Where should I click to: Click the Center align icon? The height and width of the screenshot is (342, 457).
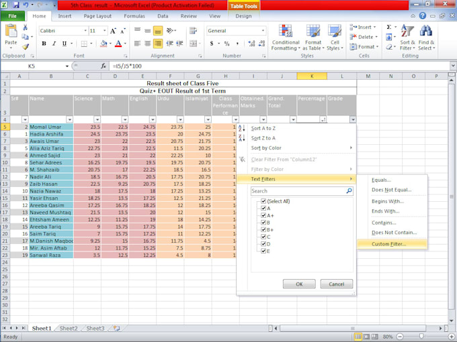click(x=148, y=44)
